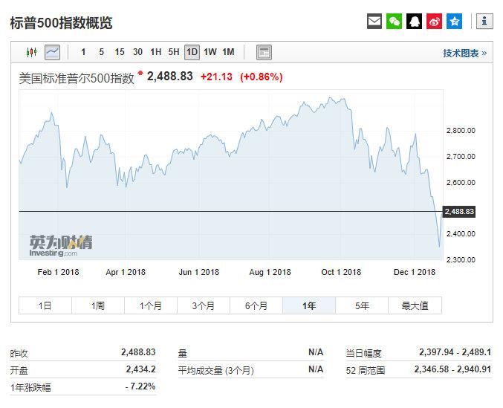Select the 1H interval

[x=156, y=52]
